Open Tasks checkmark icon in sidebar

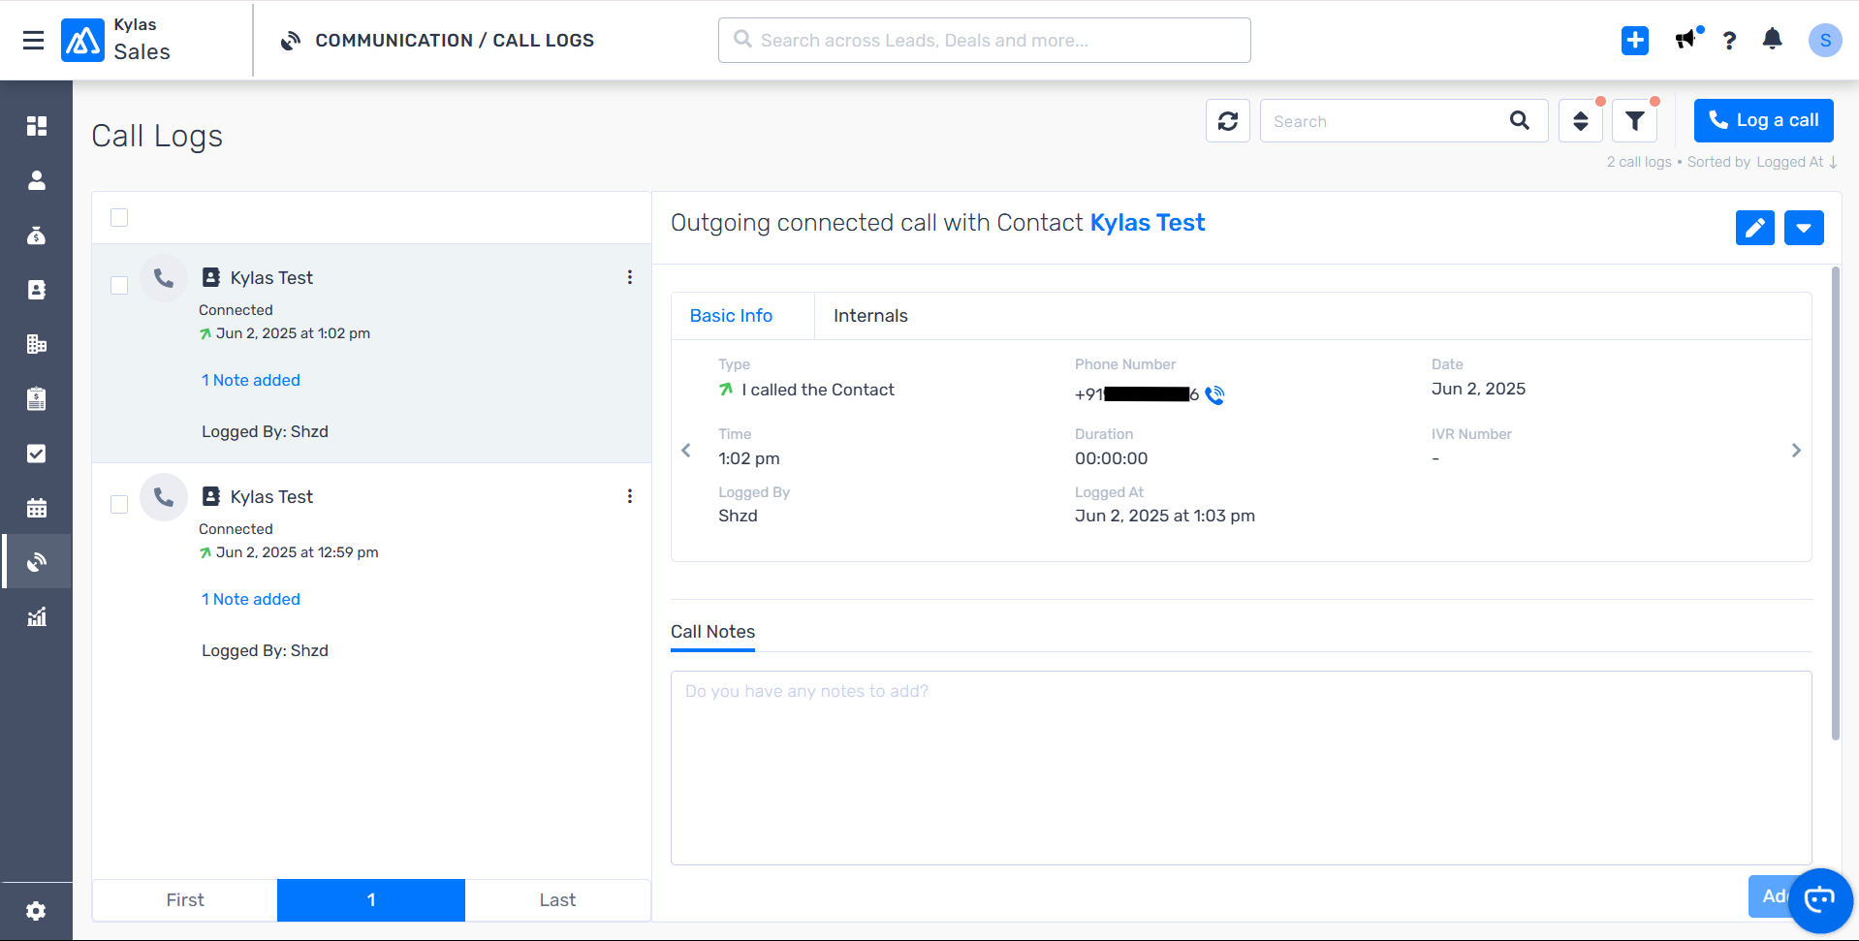(x=37, y=454)
